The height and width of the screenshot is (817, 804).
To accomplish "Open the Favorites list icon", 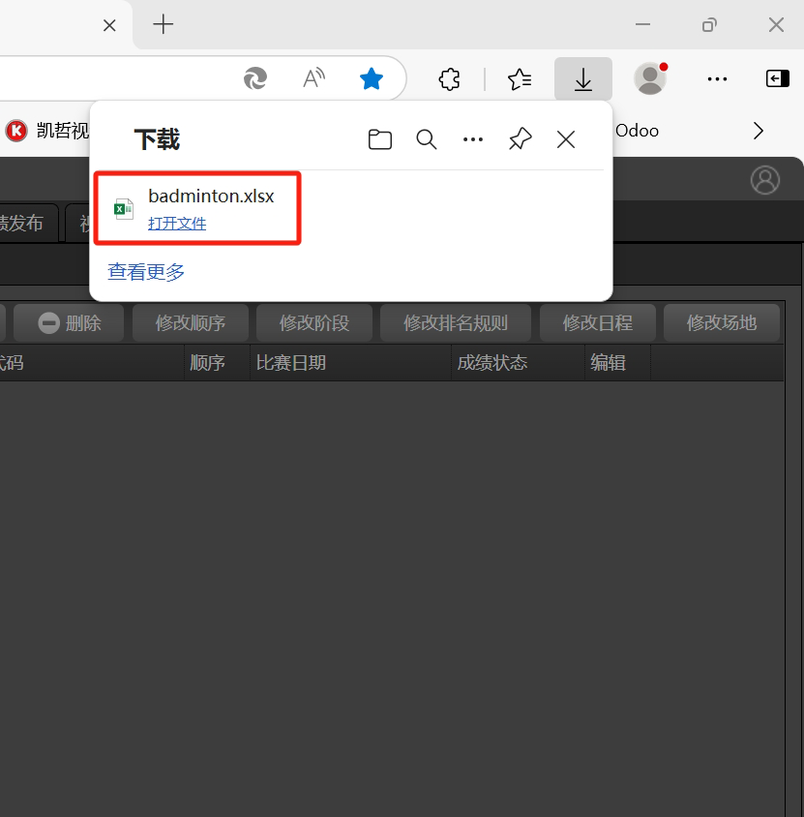I will (x=520, y=79).
